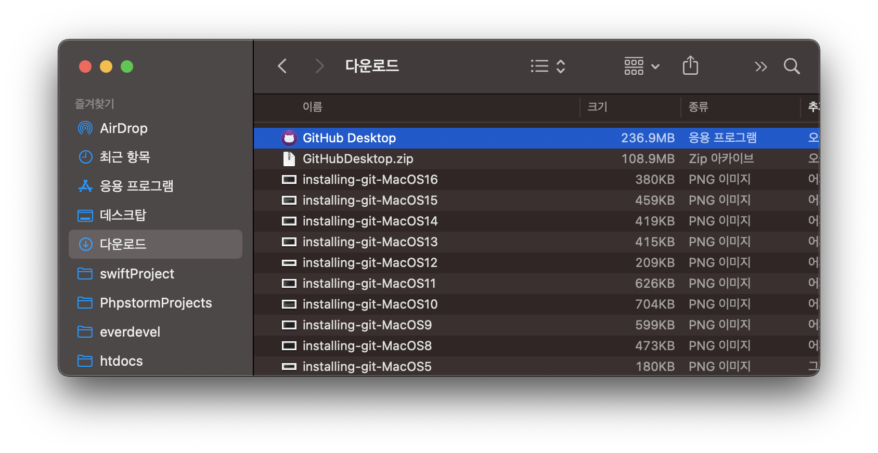This screenshot has height=453, width=878.
Task: Click the Applications icon beside 응용 프로그램
Action: coord(85,186)
